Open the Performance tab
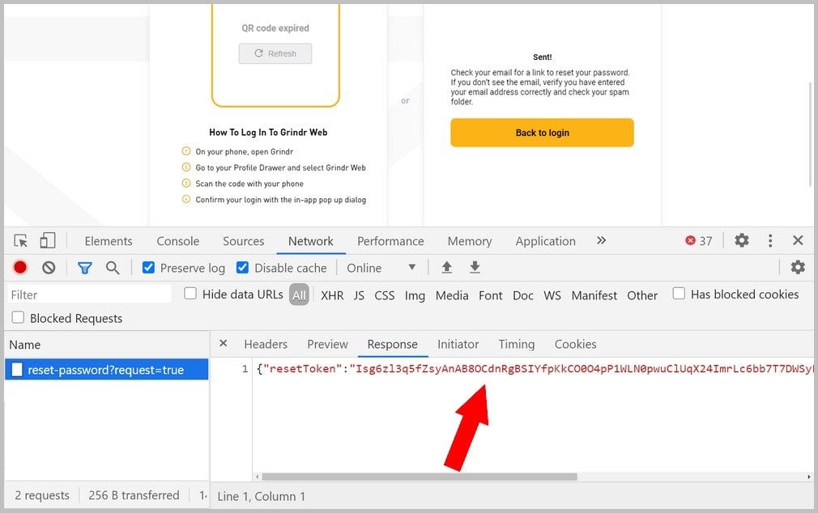Screen dimensions: 818x513 [390, 241]
